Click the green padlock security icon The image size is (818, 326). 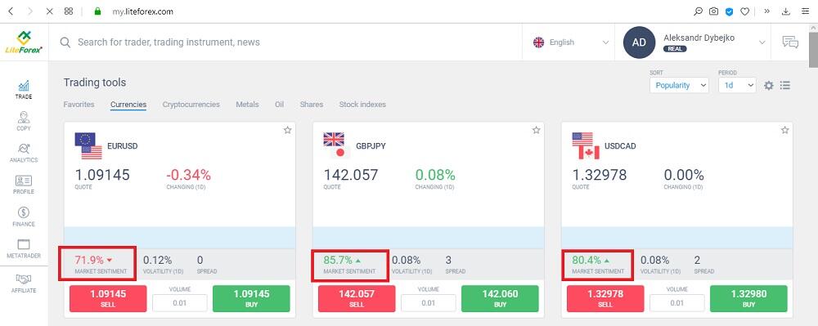click(97, 11)
